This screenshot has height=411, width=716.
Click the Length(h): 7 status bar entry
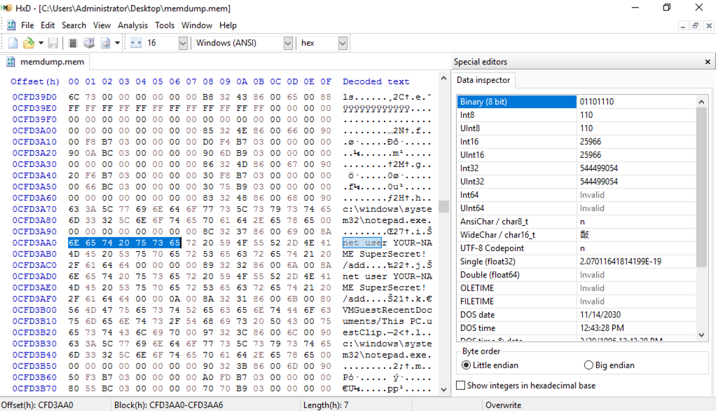326,405
